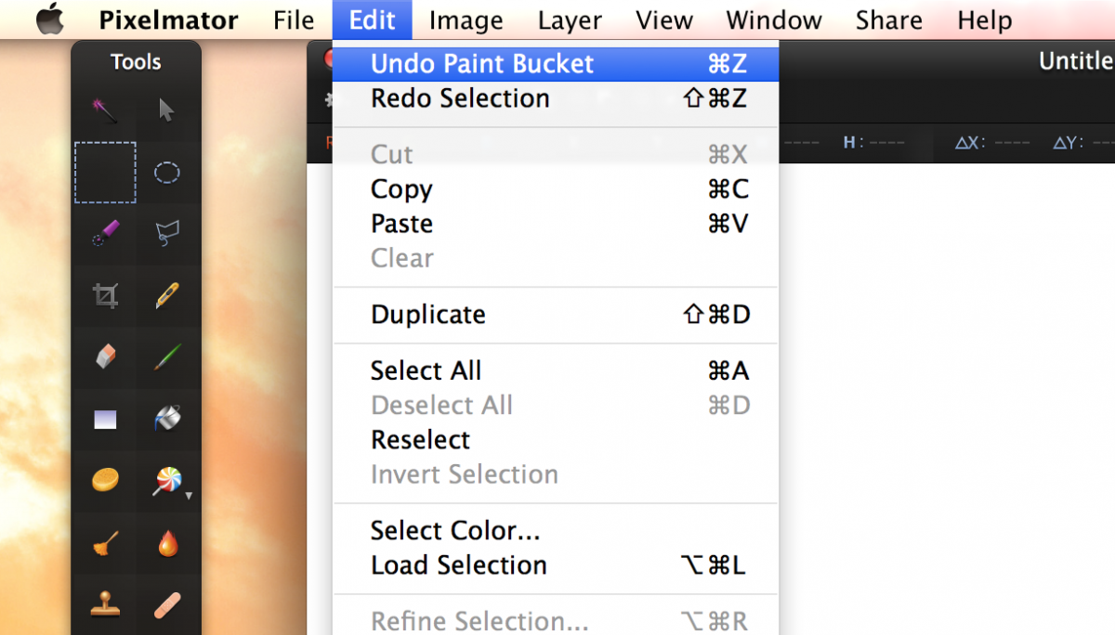The image size is (1115, 635).
Task: Click the greyed-out Cut item
Action: coord(556,154)
